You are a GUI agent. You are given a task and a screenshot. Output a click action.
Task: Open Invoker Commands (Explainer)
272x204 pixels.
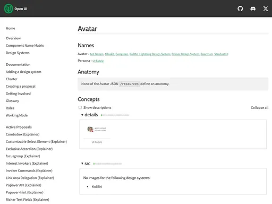pyautogui.click(x=29, y=171)
